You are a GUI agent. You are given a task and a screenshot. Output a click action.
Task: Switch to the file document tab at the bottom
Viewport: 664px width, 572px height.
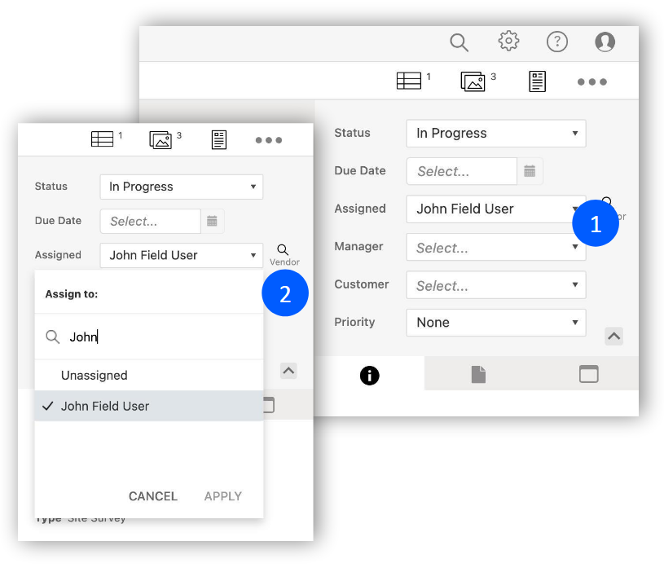[478, 375]
